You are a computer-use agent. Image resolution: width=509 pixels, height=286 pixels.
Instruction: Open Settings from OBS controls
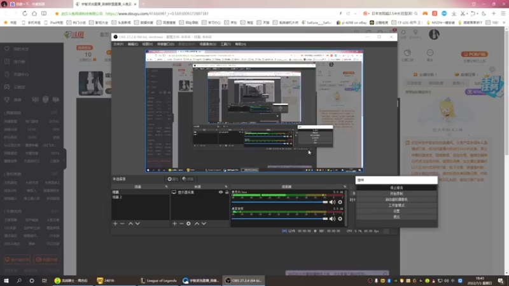(396, 211)
